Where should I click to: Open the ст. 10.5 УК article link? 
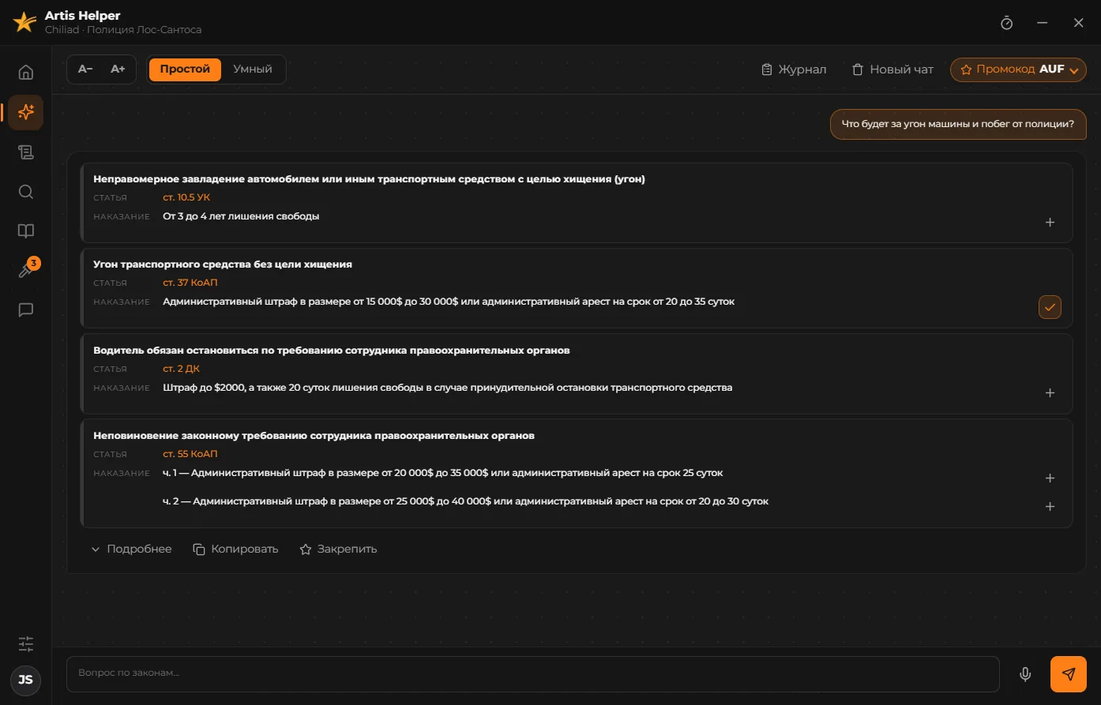tap(186, 197)
